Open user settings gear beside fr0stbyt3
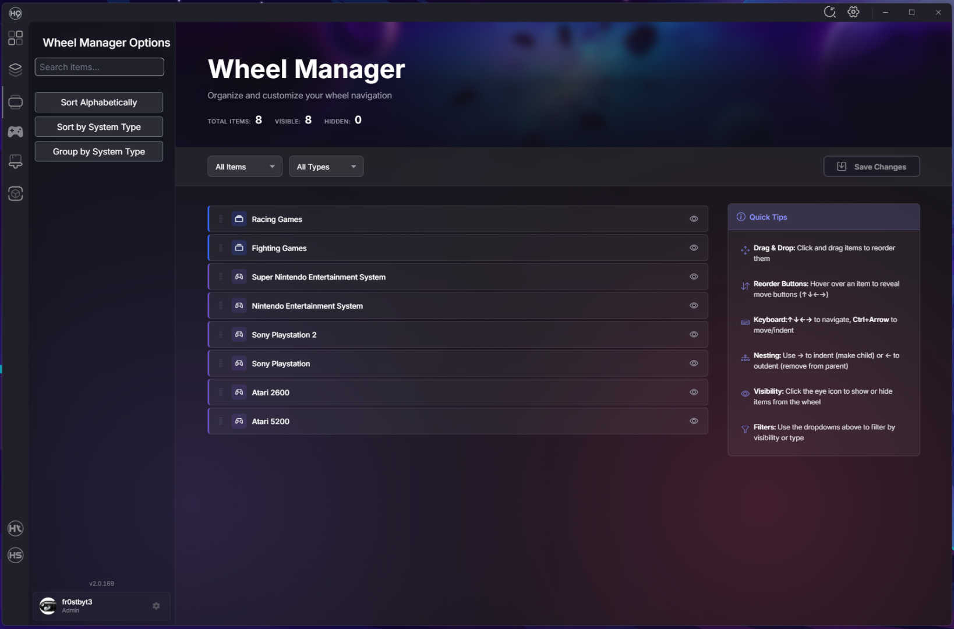 pos(156,606)
